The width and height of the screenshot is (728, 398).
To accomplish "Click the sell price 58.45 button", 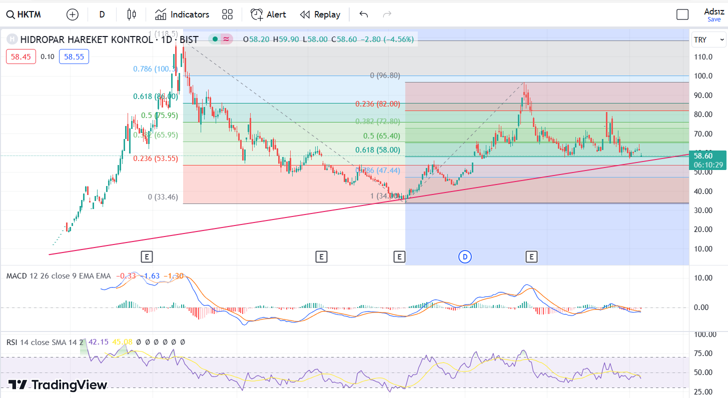I will coord(21,56).
